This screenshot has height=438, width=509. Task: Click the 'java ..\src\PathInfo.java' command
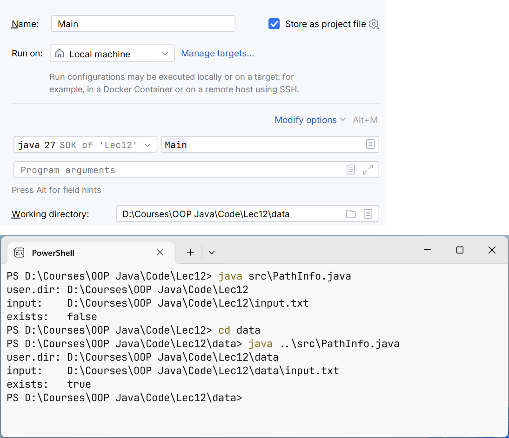pos(324,344)
